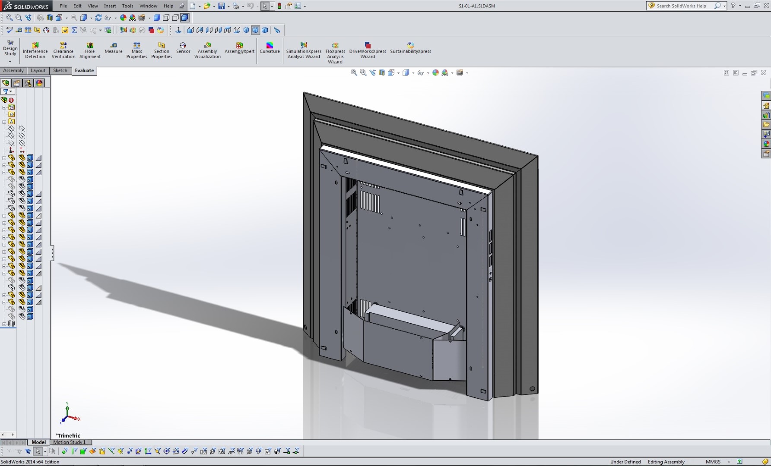Image resolution: width=771 pixels, height=466 pixels.
Task: Open the Save dropdown arrow
Action: [x=228, y=6]
